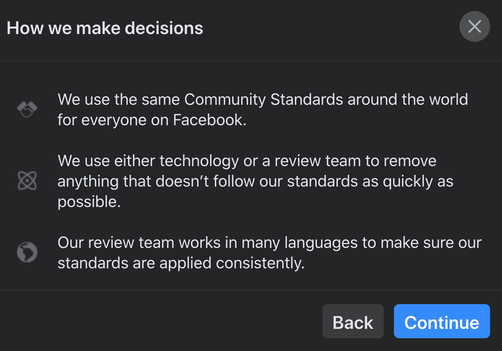
Task: Click 'around the world' phrase
Action: [408, 99]
